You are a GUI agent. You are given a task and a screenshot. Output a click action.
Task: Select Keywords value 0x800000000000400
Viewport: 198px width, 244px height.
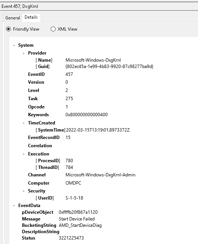[x=87, y=115]
